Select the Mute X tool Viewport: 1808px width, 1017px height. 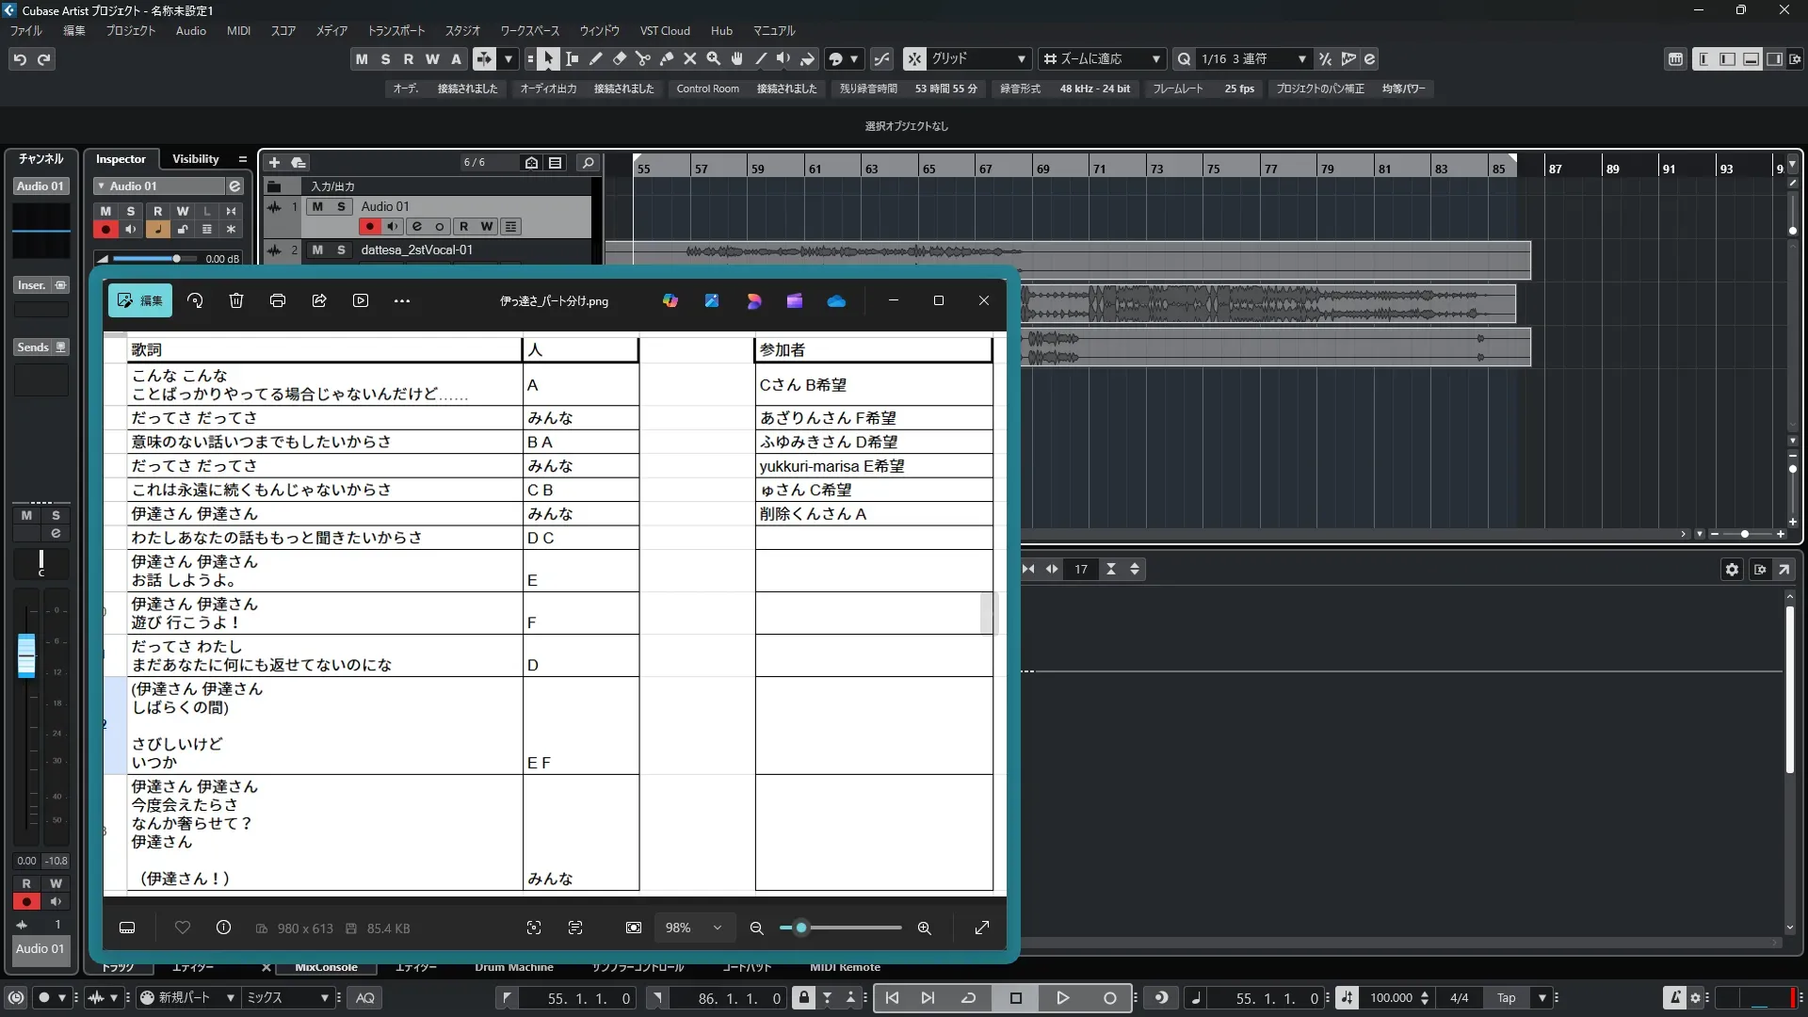pyautogui.click(x=690, y=59)
